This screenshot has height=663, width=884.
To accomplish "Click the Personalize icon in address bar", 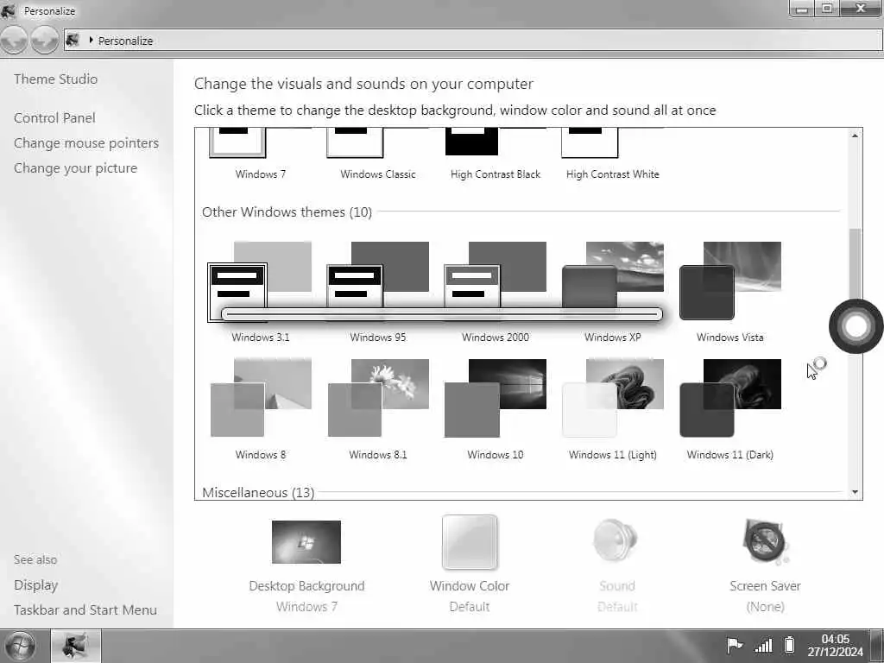I will tap(73, 40).
